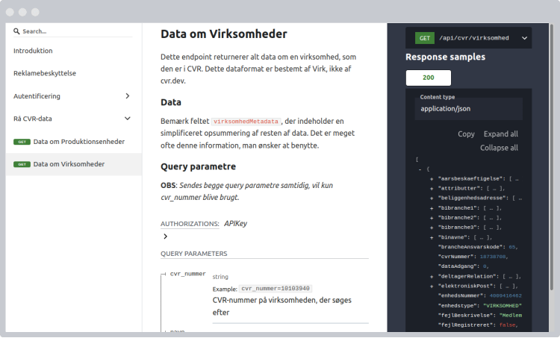This screenshot has width=560, height=338.
Task: Click the virksomhedMetadata code label
Action: [x=246, y=122]
